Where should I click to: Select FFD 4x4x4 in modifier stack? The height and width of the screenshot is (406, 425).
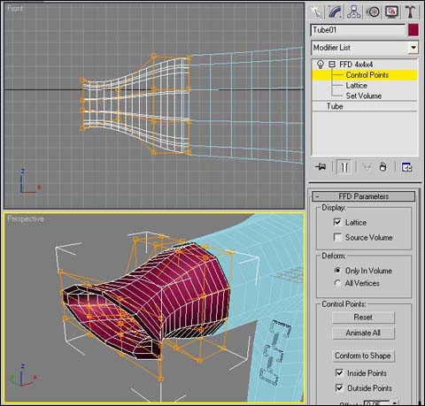pyautogui.click(x=356, y=65)
